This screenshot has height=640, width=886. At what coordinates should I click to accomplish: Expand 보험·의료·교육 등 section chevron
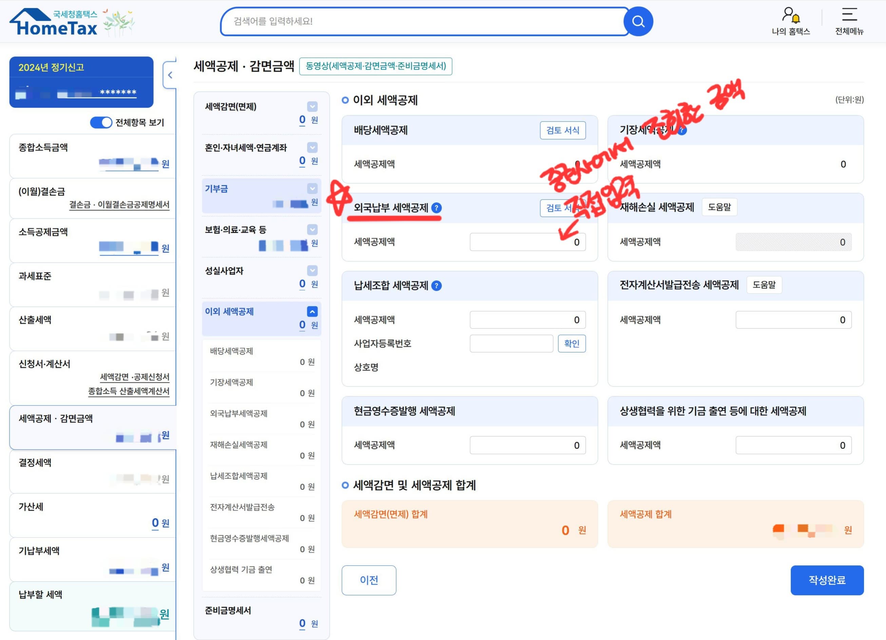312,229
